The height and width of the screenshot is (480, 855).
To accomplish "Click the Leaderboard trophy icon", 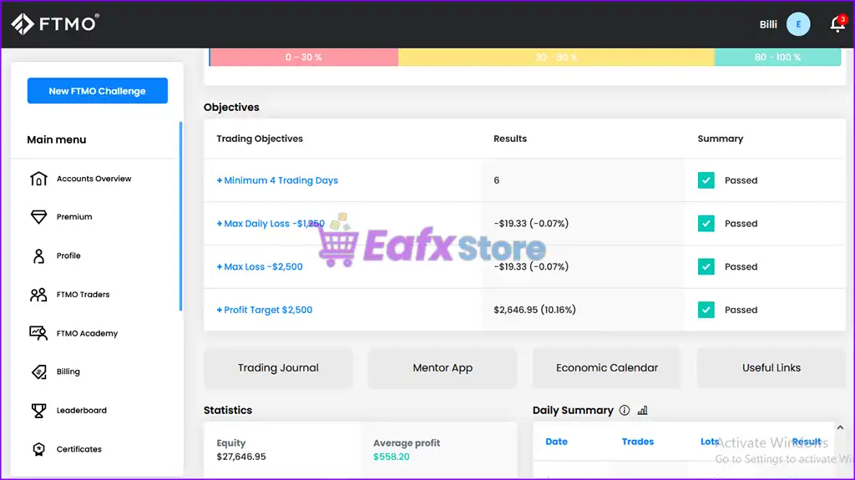I will 38,410.
